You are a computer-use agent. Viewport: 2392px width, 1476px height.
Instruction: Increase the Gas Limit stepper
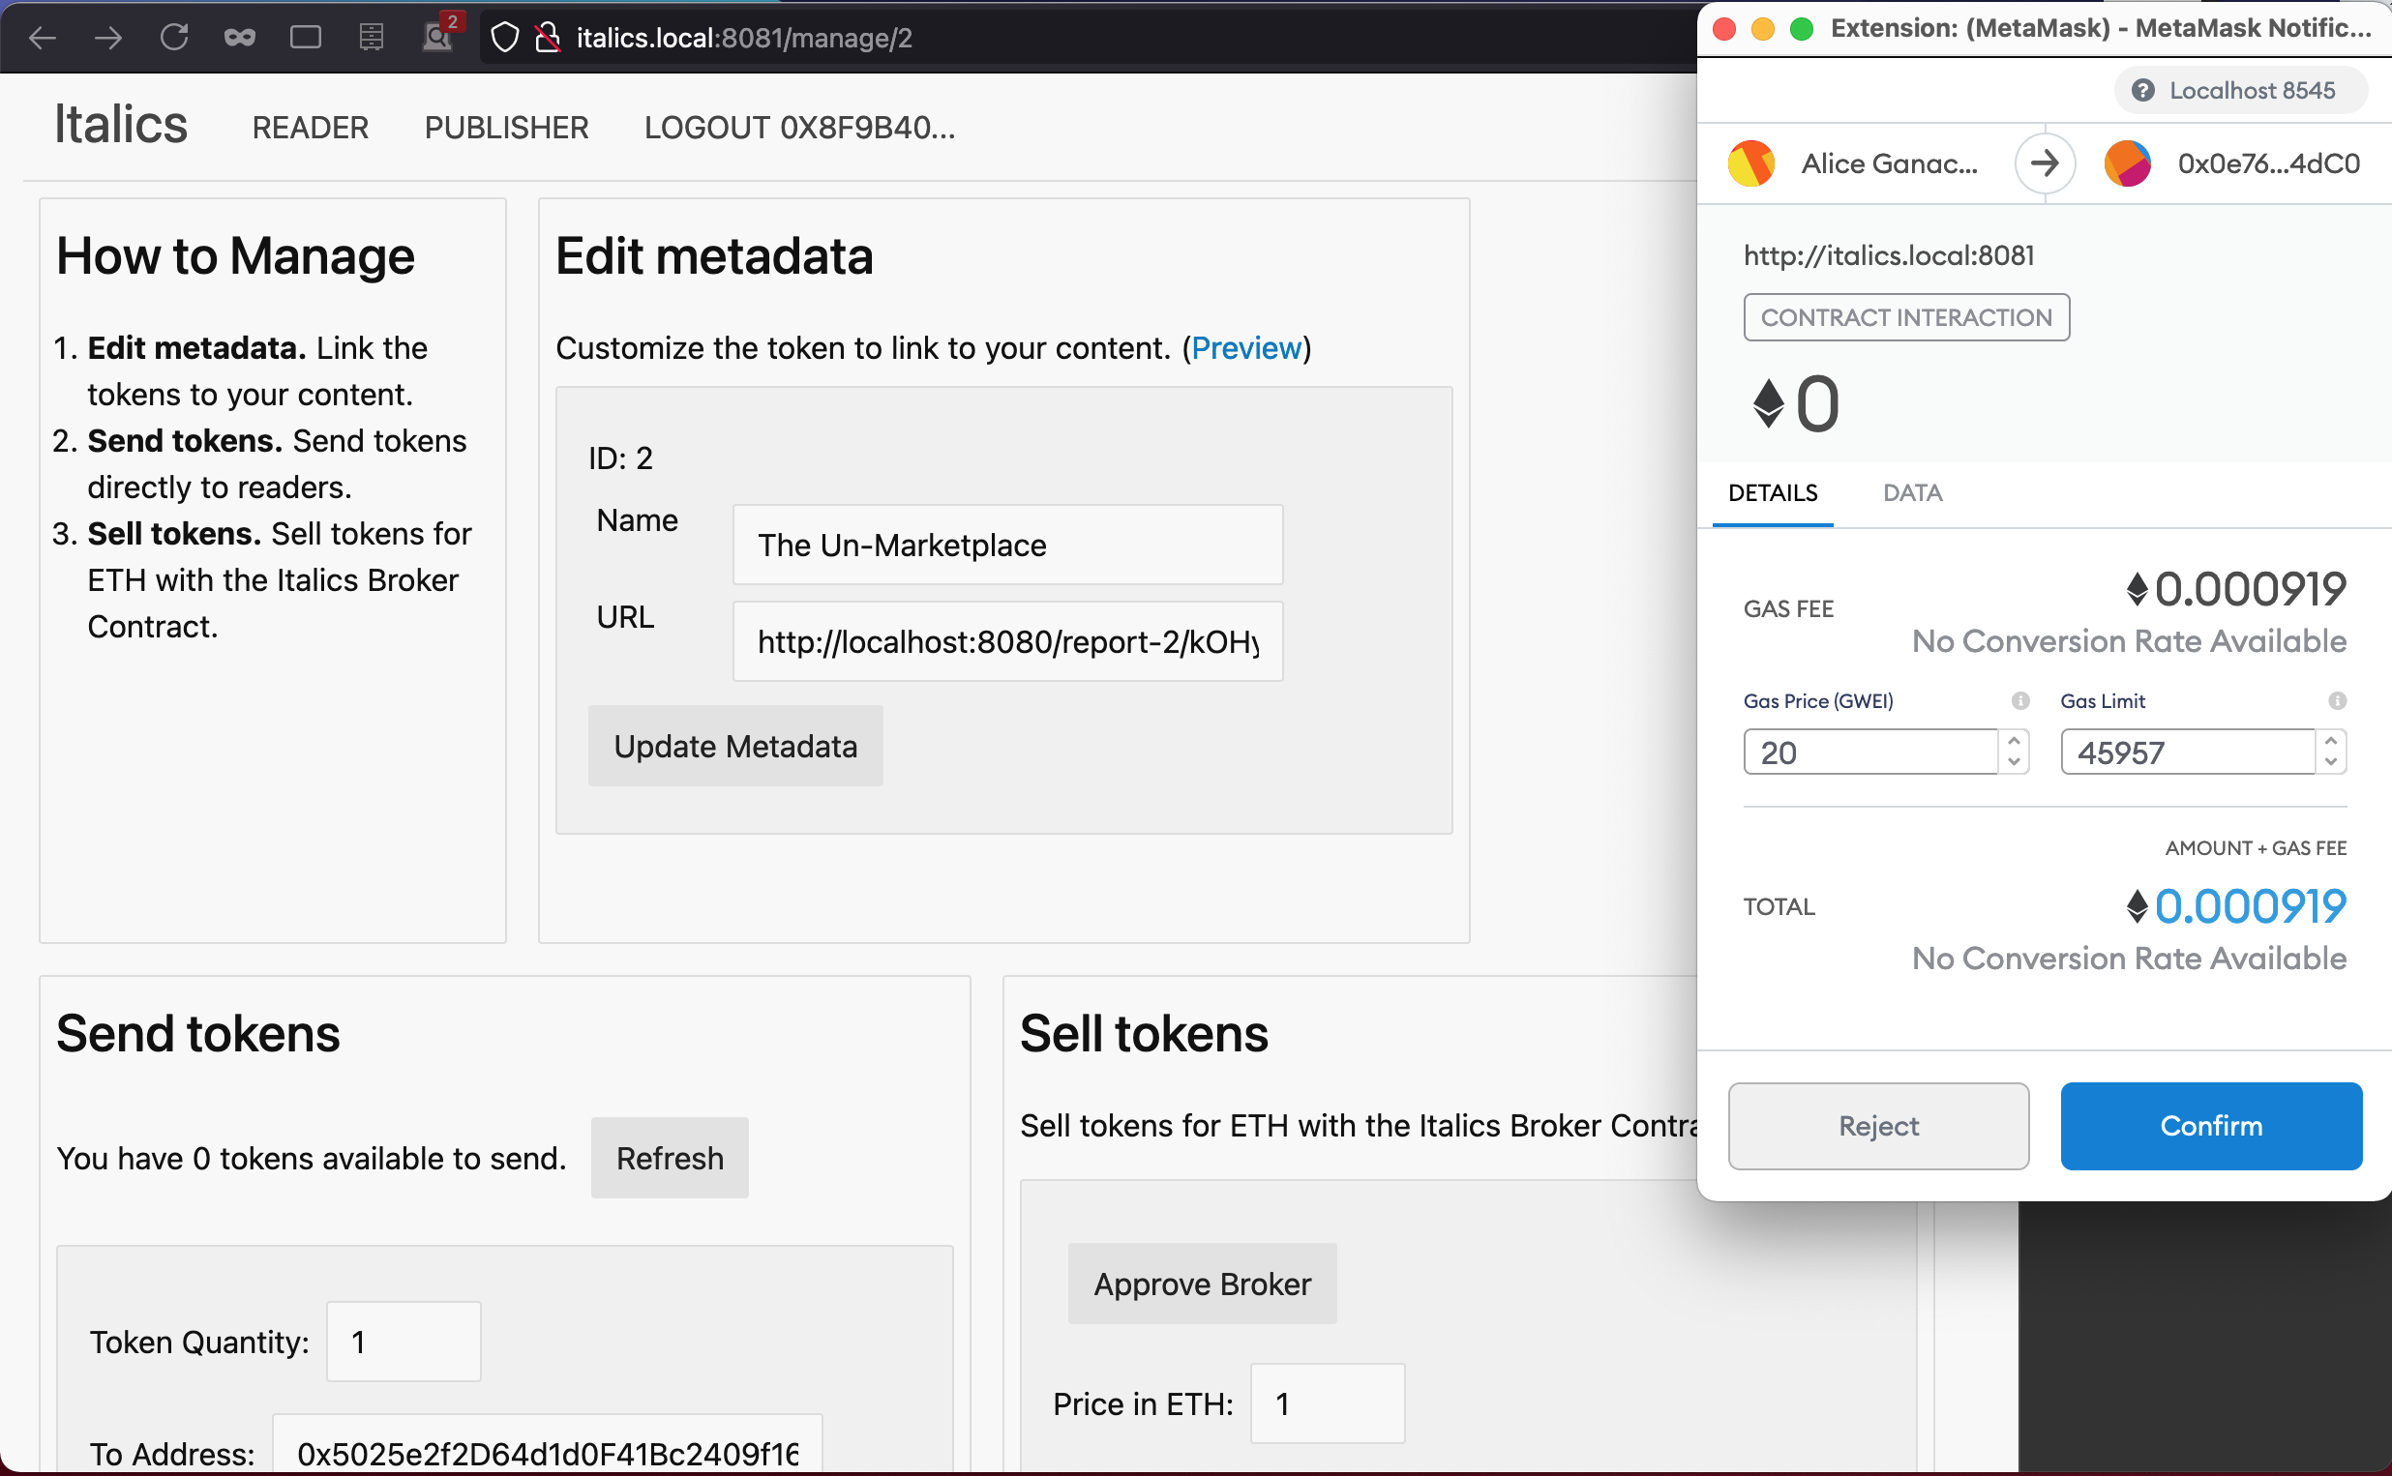(x=2332, y=742)
